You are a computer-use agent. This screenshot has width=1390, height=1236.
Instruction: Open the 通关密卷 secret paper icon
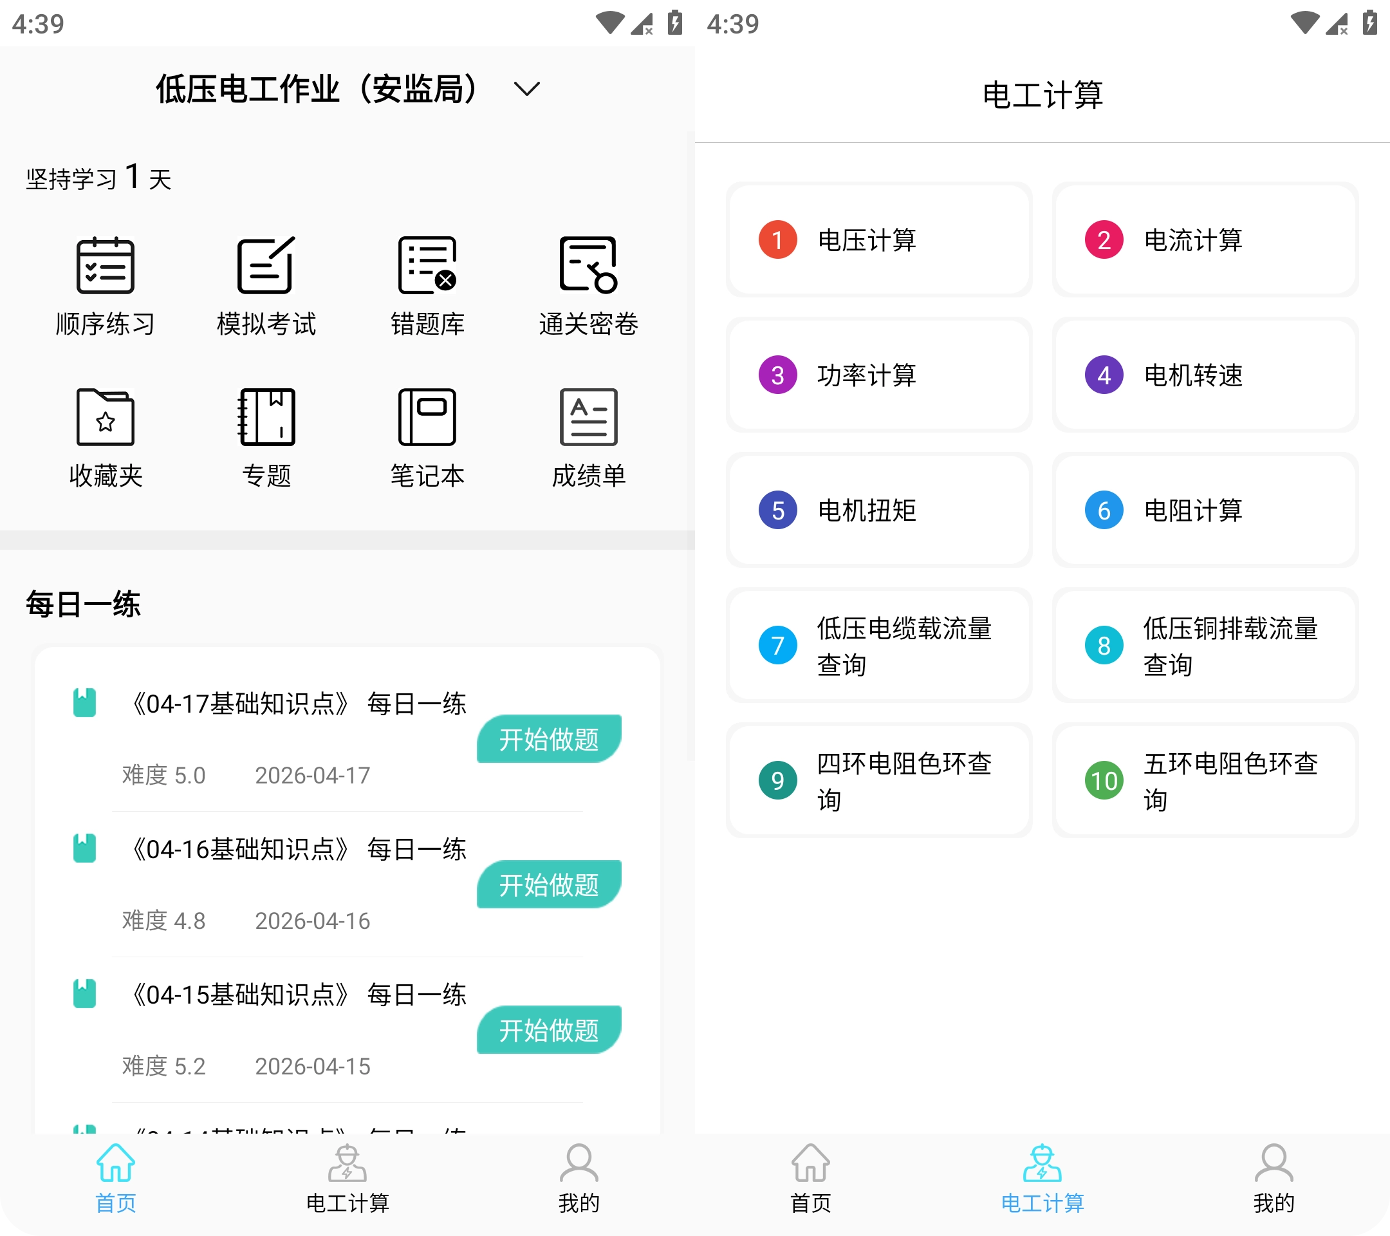(x=588, y=266)
